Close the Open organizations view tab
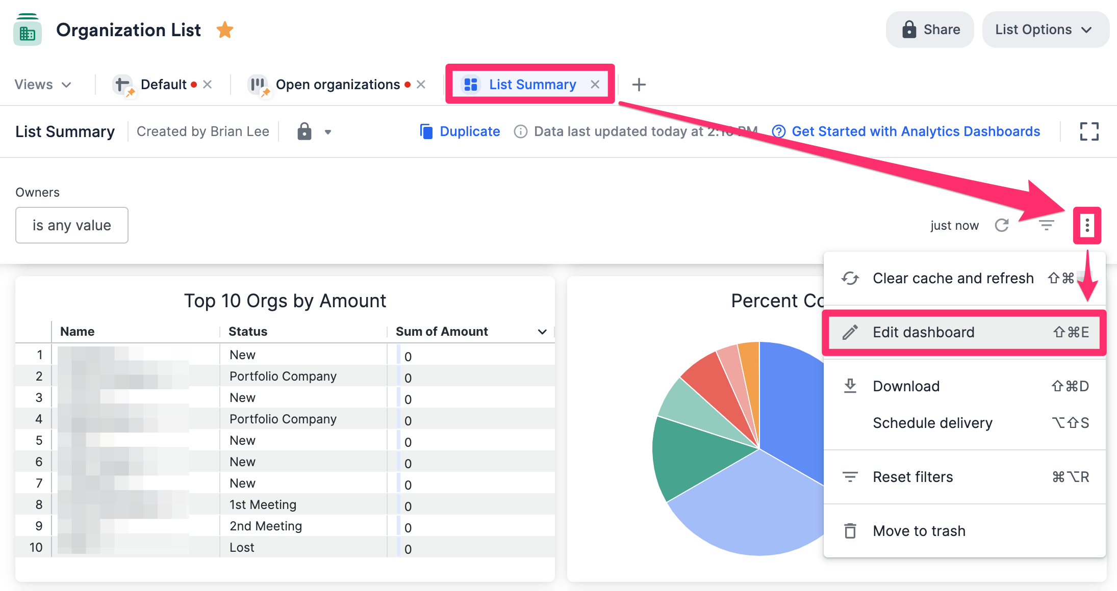The image size is (1117, 591). [420, 85]
